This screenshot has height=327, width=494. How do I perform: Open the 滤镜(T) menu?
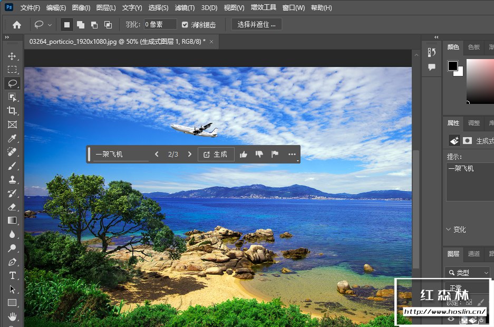[185, 7]
